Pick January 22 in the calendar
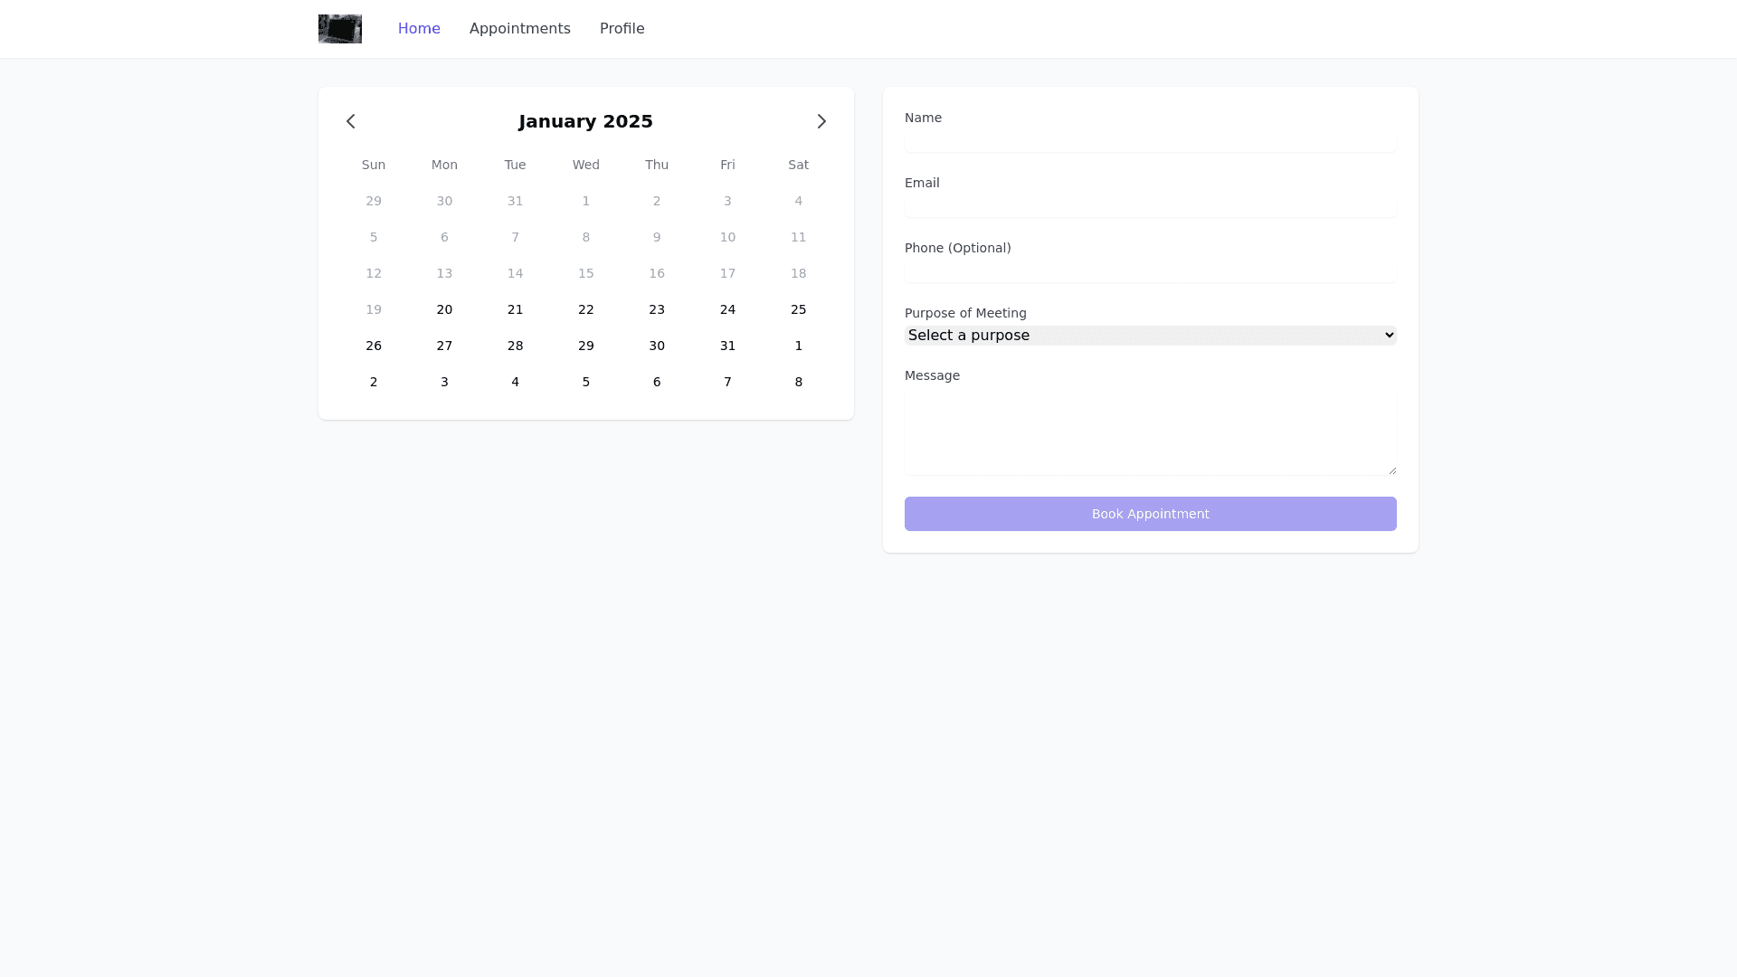The width and height of the screenshot is (1737, 977). pyautogui.click(x=586, y=309)
